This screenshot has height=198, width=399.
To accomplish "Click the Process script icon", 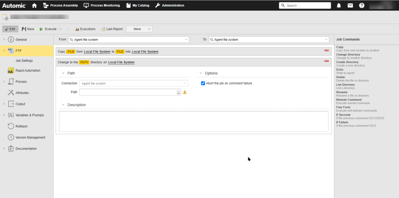I will tap(11, 82).
